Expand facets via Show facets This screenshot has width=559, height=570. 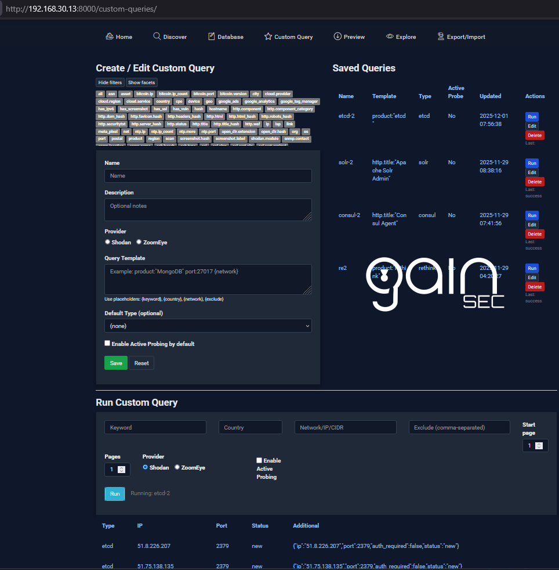(x=141, y=82)
